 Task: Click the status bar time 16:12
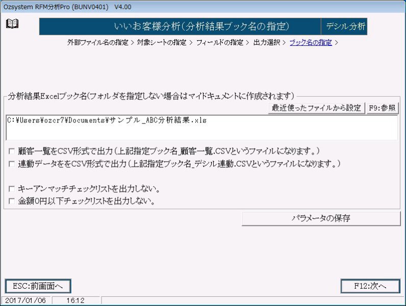(x=75, y=300)
